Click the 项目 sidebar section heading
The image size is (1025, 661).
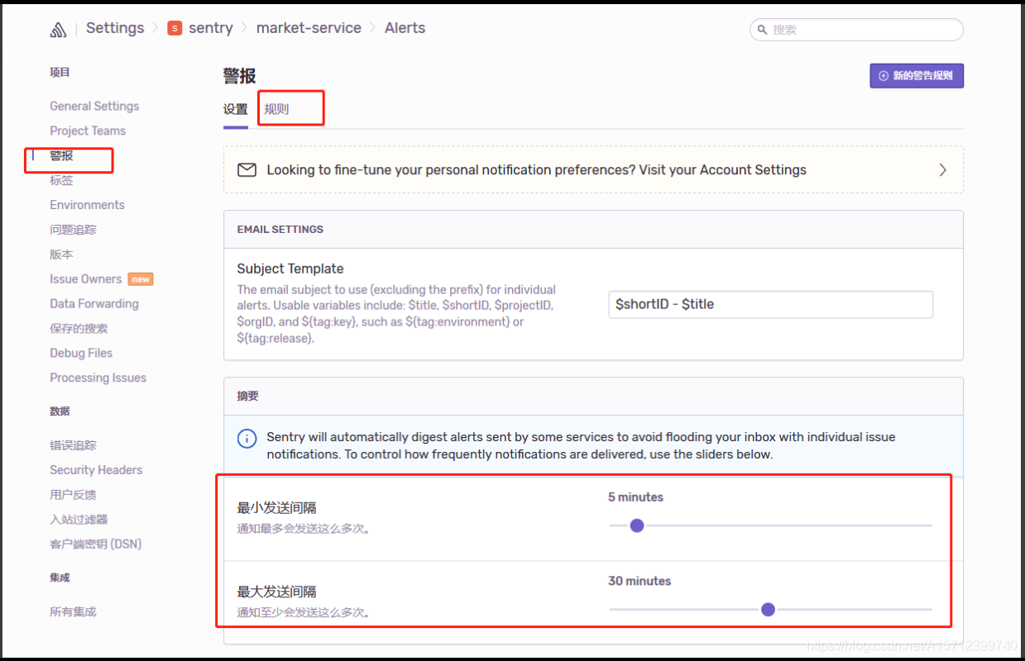click(x=60, y=73)
